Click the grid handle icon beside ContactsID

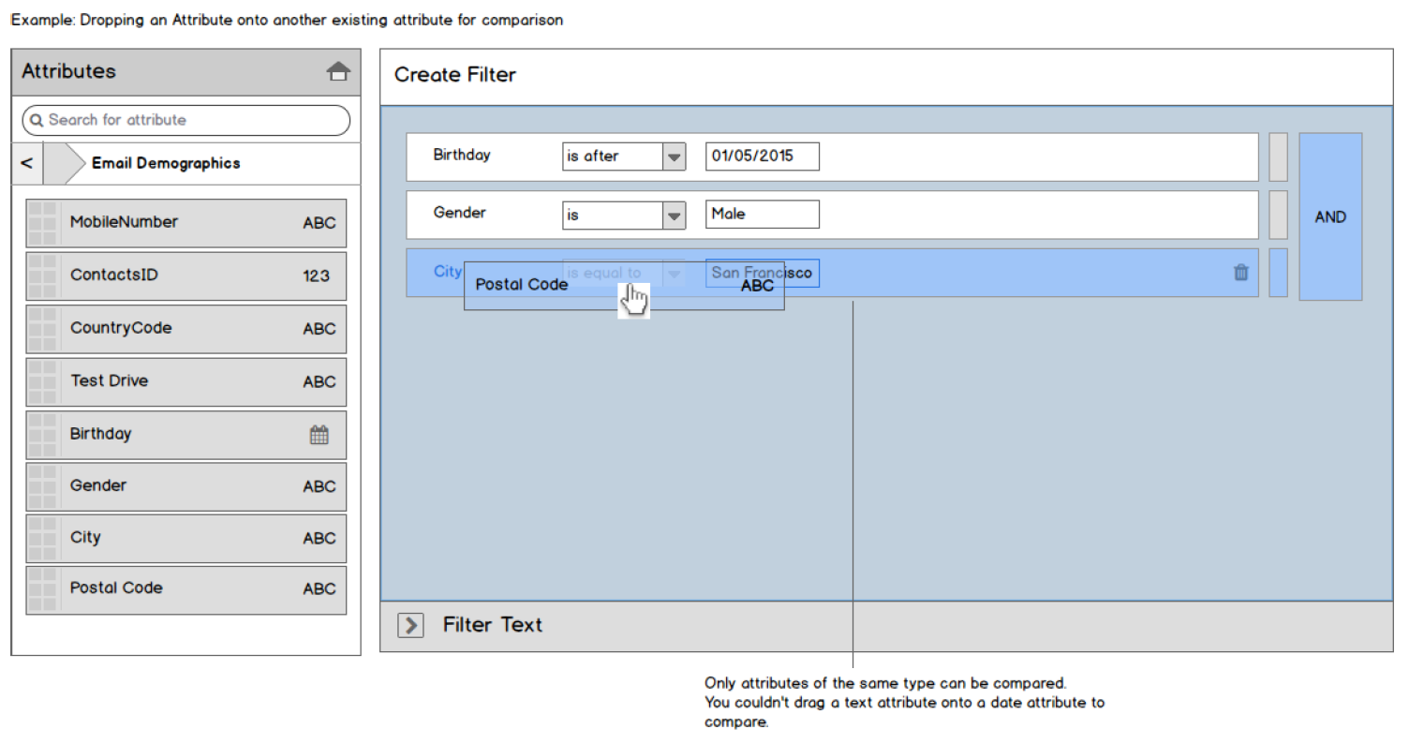pos(43,275)
